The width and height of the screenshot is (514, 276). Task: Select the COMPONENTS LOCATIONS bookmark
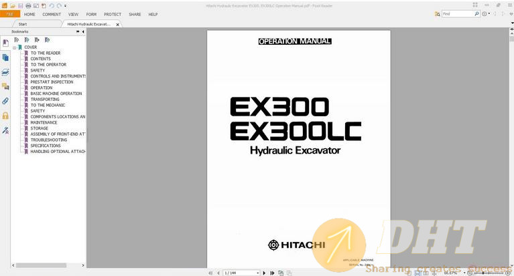(x=58, y=117)
